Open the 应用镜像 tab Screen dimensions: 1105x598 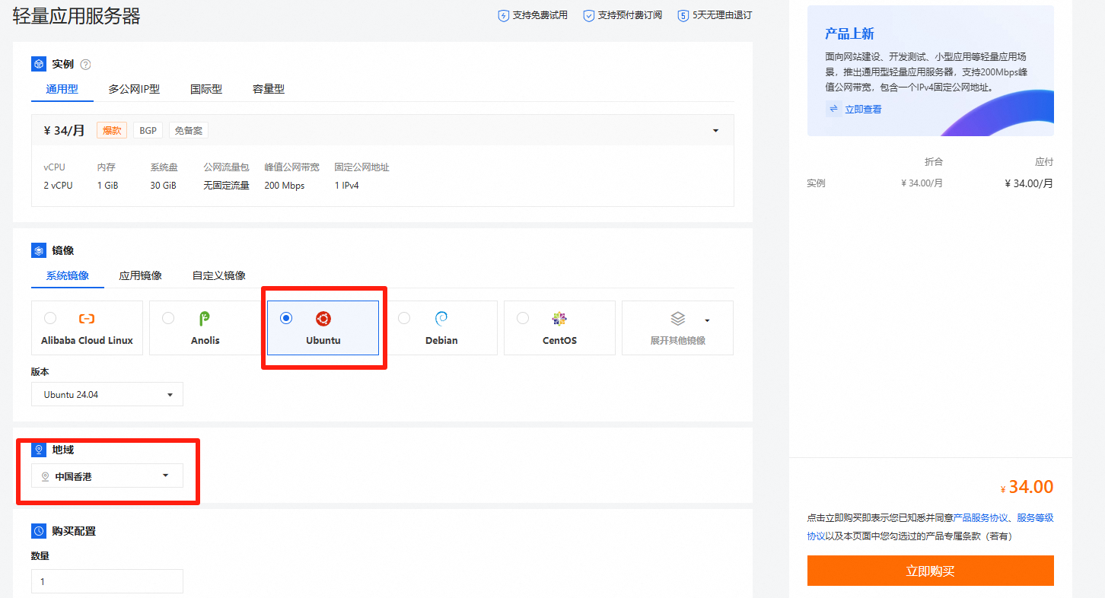point(141,275)
